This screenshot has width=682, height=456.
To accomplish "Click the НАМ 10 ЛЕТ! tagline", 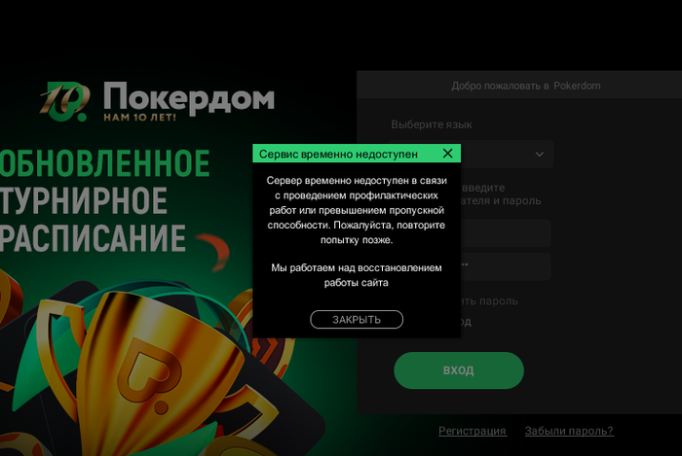I will pyautogui.click(x=139, y=117).
